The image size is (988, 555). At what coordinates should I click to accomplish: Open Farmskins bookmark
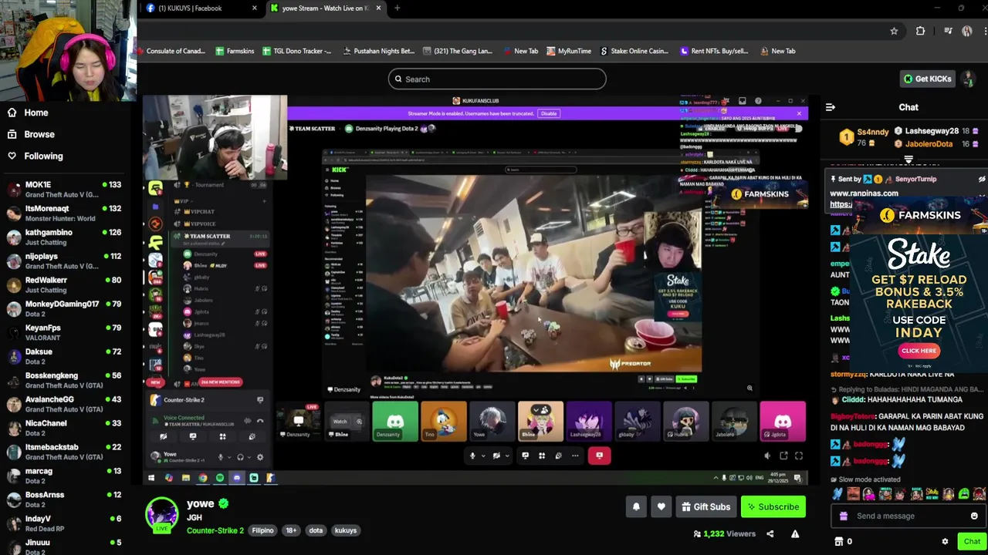pyautogui.click(x=235, y=51)
